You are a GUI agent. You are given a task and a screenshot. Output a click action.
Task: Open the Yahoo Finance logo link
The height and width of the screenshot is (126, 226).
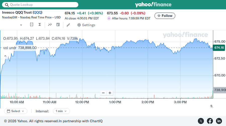coord(153,5)
